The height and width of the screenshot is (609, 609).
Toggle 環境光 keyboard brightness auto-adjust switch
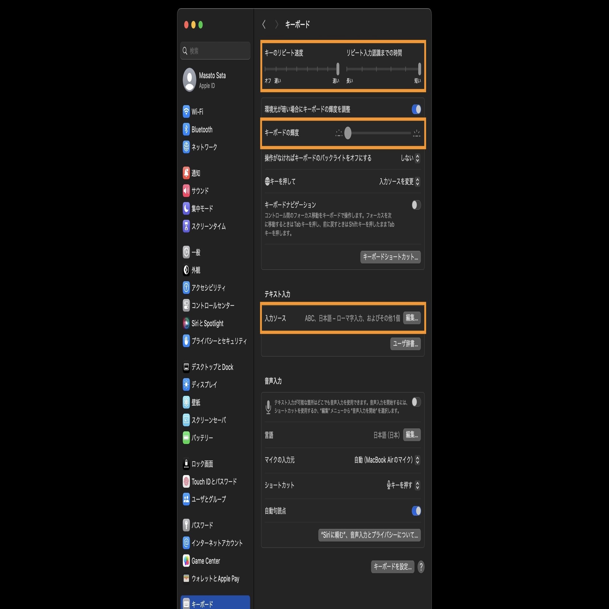(416, 109)
